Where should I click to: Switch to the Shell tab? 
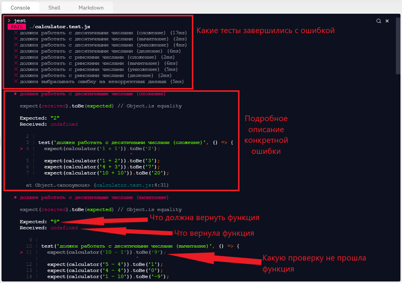[54, 8]
